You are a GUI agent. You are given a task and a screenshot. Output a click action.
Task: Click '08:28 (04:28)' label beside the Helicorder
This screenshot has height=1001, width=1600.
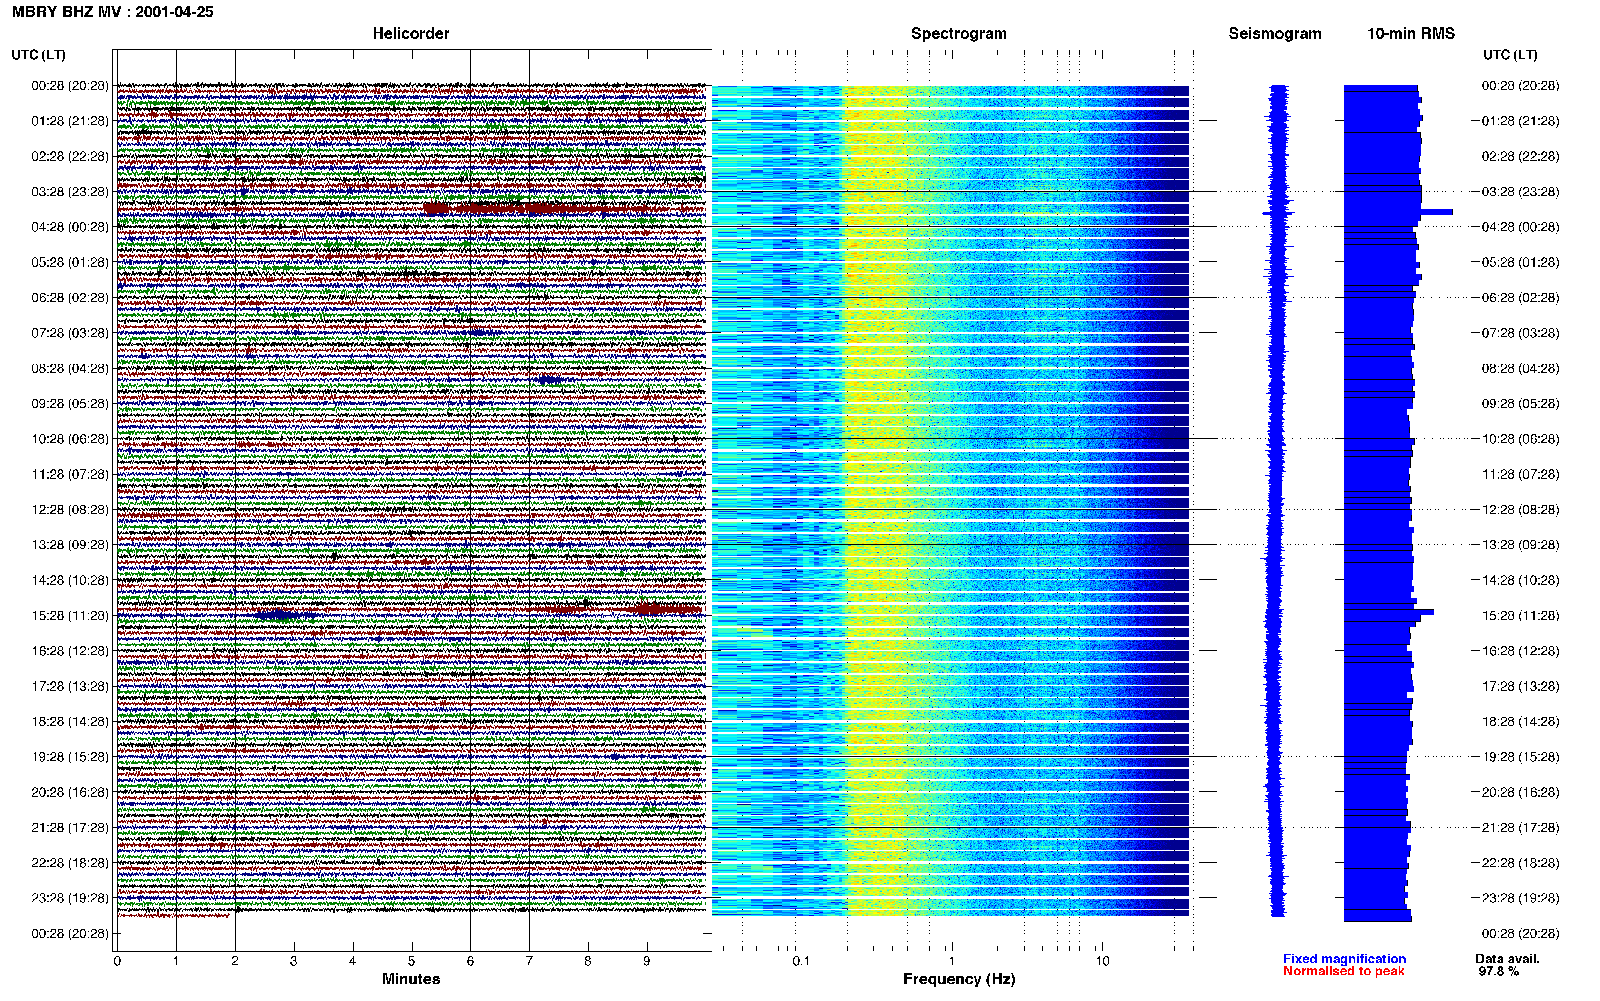(70, 368)
